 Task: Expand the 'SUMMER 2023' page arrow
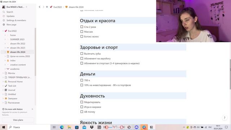[5, 39]
